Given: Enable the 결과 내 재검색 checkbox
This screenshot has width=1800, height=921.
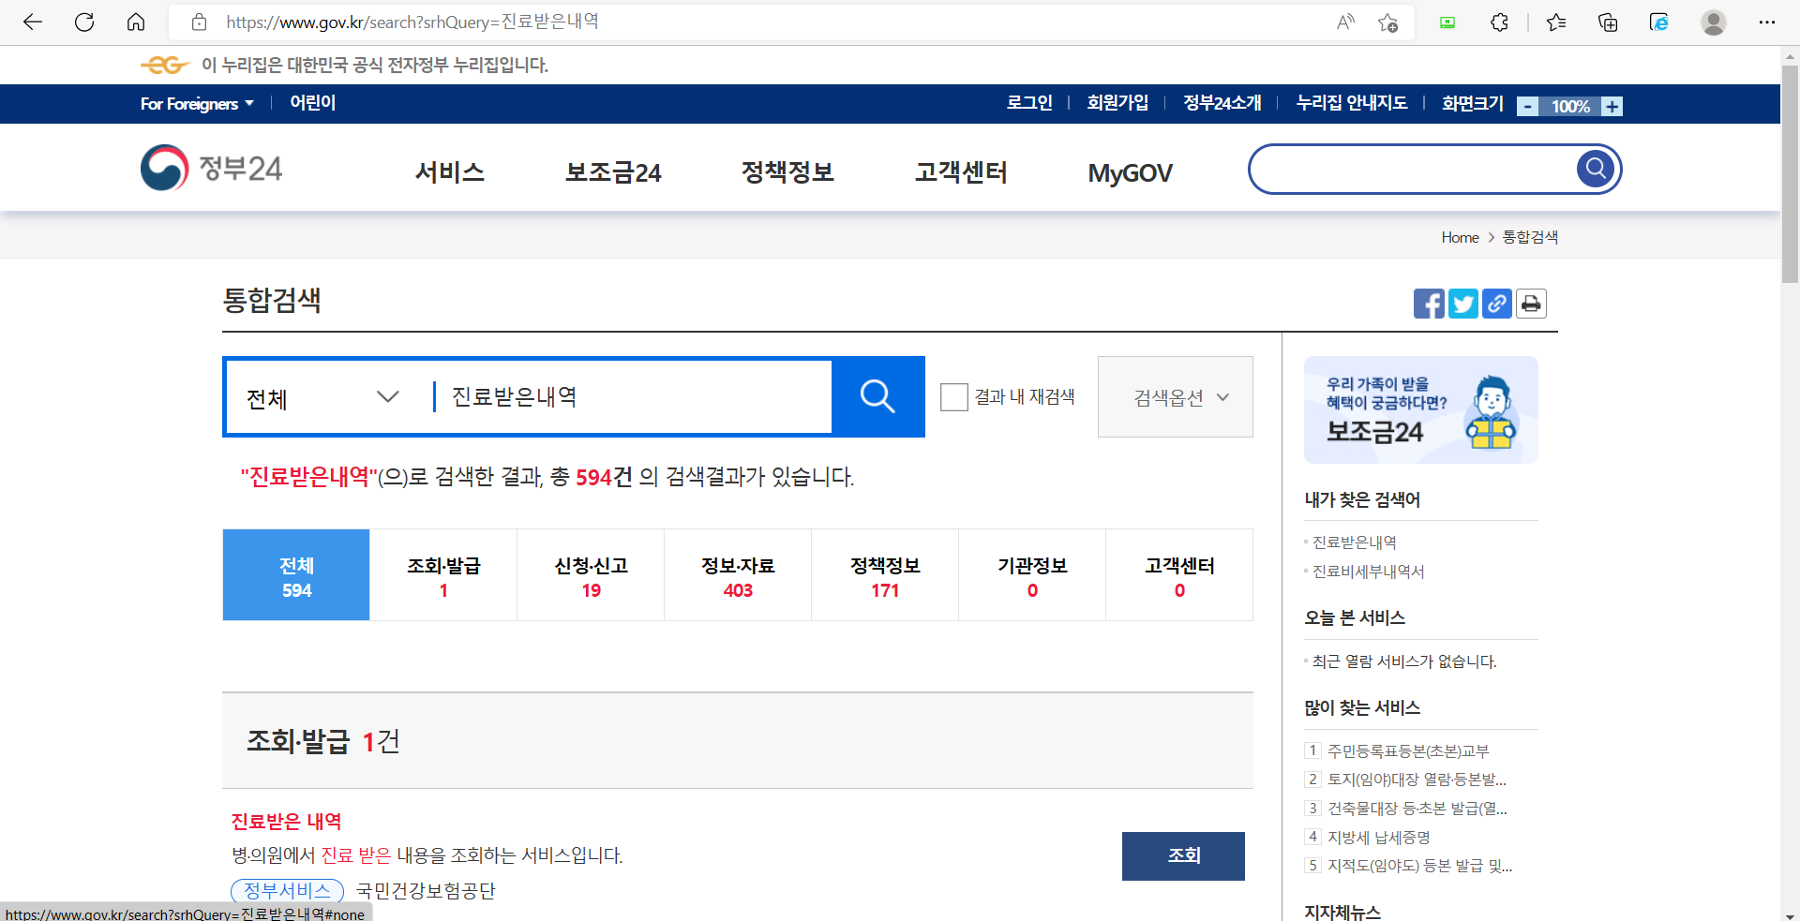Looking at the screenshot, I should 954,396.
